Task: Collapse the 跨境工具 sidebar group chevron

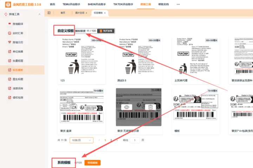Action: point(39,14)
